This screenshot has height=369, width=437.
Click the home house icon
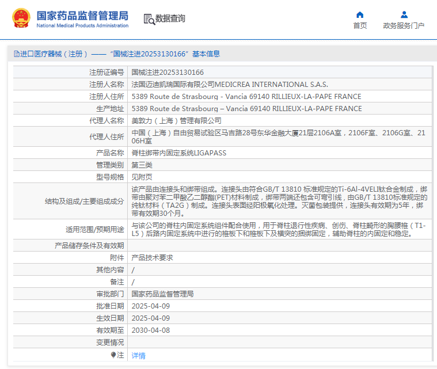(360, 14)
